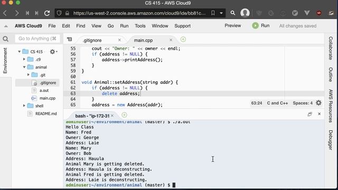The image size is (338, 190).
Task: Open the Run menu
Action: [x=124, y=26]
